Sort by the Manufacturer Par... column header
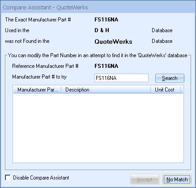 tap(37, 90)
